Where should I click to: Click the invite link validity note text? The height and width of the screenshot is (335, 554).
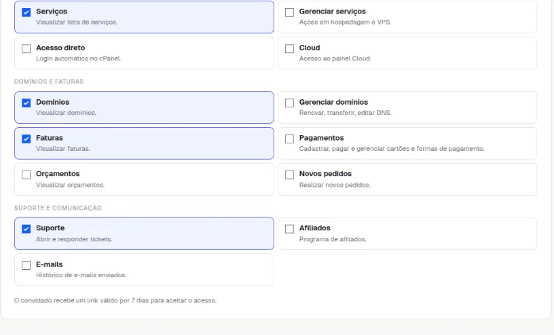coord(115,300)
